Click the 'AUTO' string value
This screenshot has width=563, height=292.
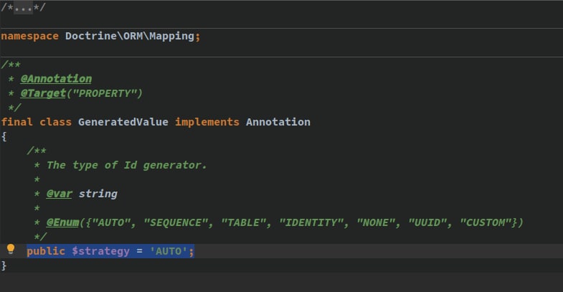pyautogui.click(x=169, y=251)
